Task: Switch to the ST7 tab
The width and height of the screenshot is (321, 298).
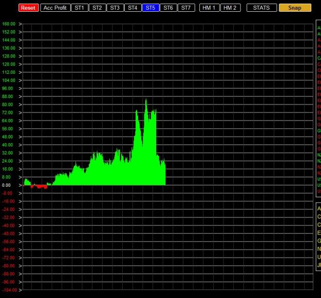Action: pyautogui.click(x=186, y=8)
